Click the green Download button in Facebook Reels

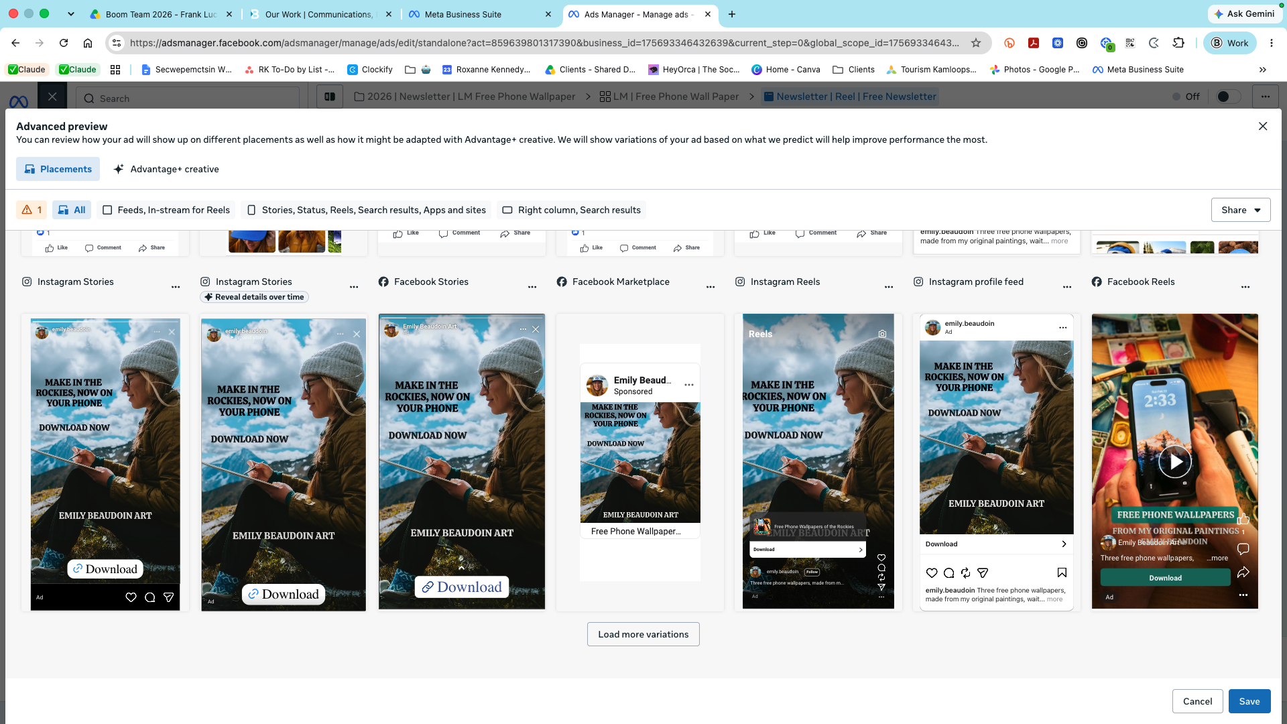[1166, 578]
